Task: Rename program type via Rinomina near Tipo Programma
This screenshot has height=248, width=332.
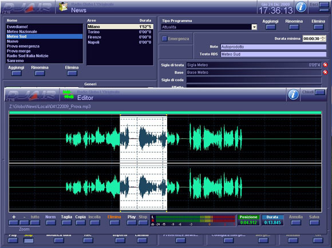Action: pyautogui.click(x=294, y=27)
